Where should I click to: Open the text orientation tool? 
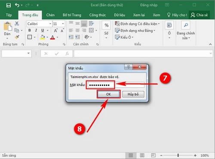pyautogui.click(x=87, y=37)
